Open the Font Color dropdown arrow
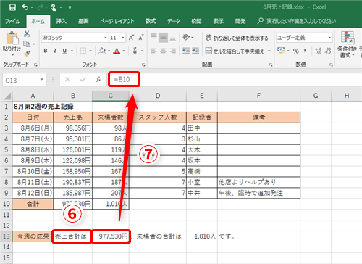 point(124,51)
